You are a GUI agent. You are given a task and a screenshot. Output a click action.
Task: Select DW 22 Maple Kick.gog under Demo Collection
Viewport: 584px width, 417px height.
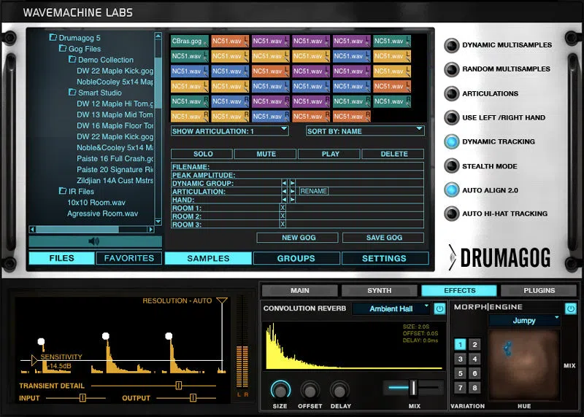[115, 71]
